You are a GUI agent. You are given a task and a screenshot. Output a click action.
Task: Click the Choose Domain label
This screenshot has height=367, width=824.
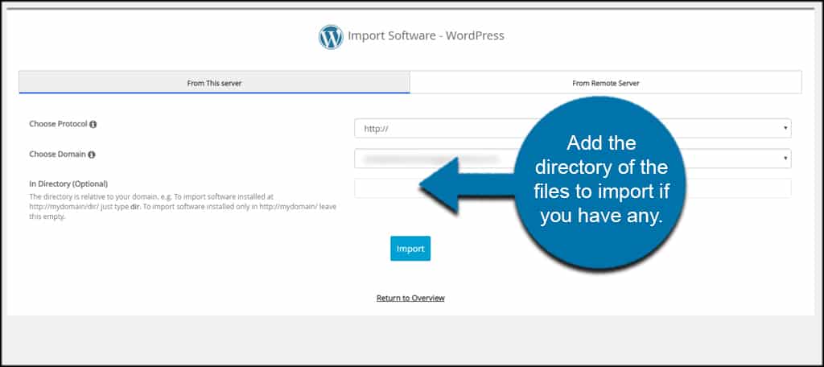pos(57,155)
